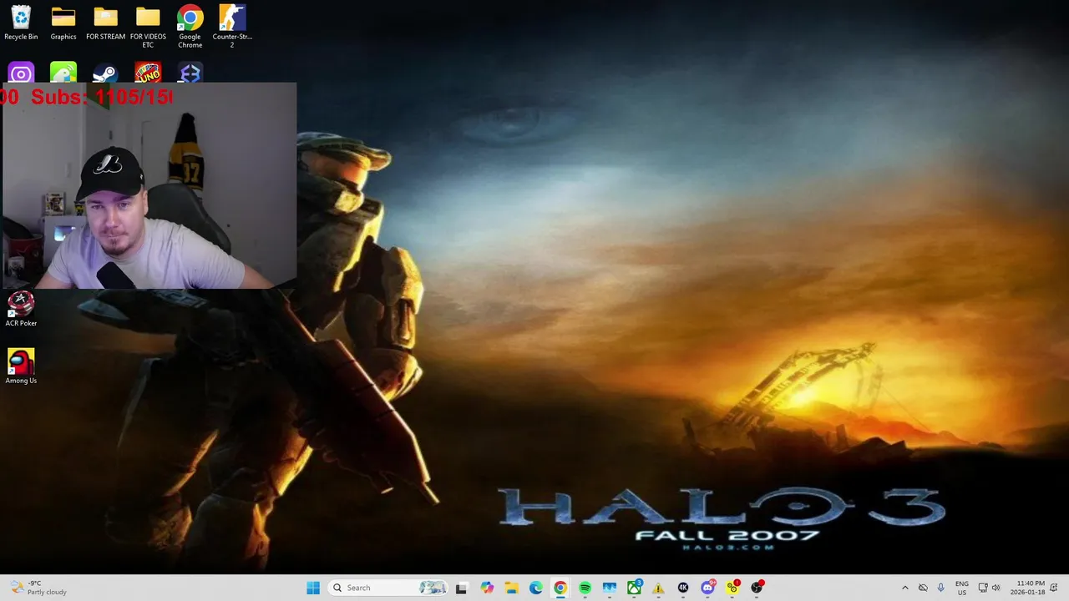1069x601 pixels.
Task: Open the Windows Start menu
Action: pos(313,588)
